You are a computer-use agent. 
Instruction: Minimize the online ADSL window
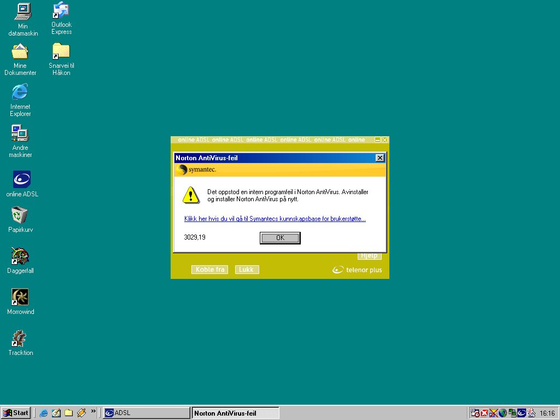(x=377, y=140)
